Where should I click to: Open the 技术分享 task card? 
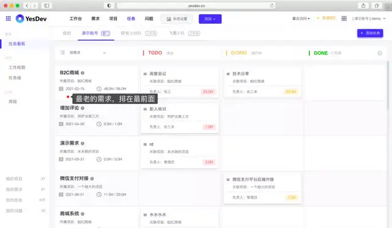pyautogui.click(x=262, y=83)
